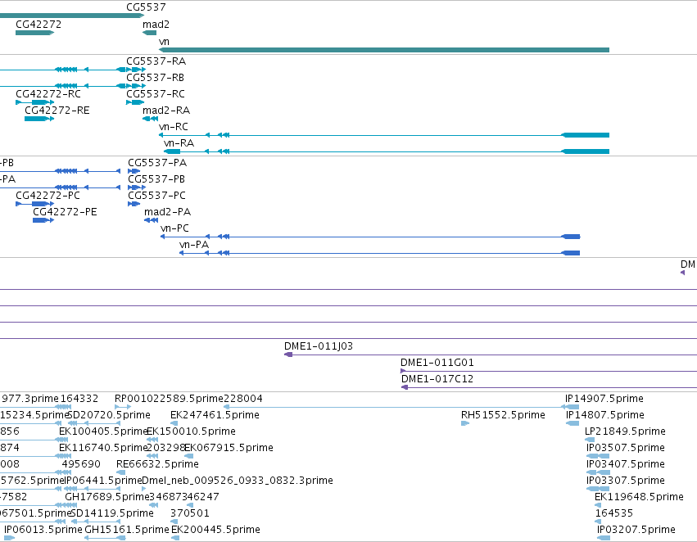Viewport: 697px width, 542px height.
Task: Select SD20720.5prime EST
Action: (94, 423)
